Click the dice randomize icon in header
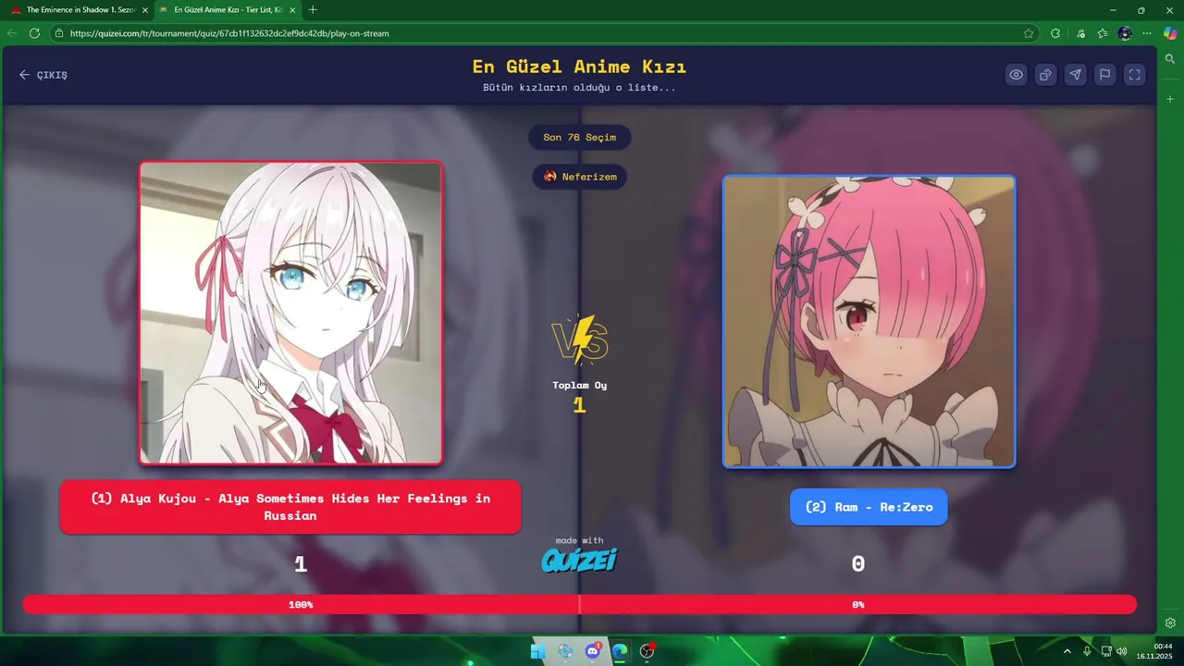 1045,75
